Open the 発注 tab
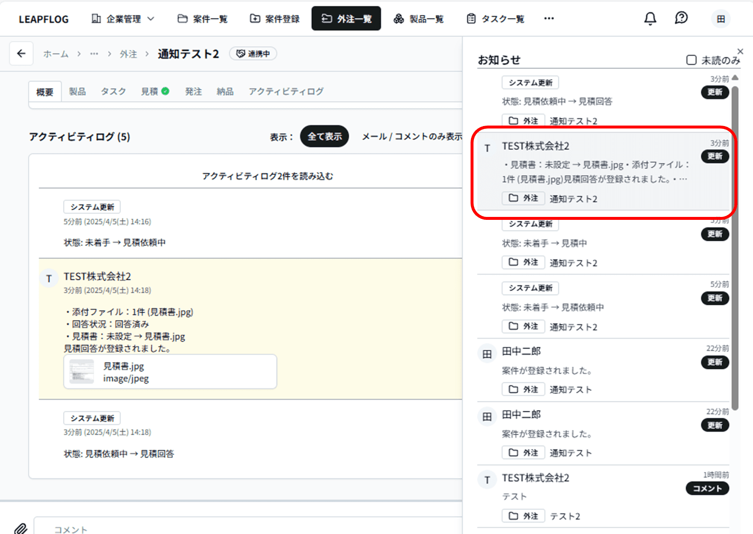Viewport: 753px width, 534px height. (194, 91)
